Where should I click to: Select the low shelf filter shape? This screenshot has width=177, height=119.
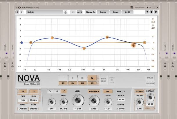(50, 91)
